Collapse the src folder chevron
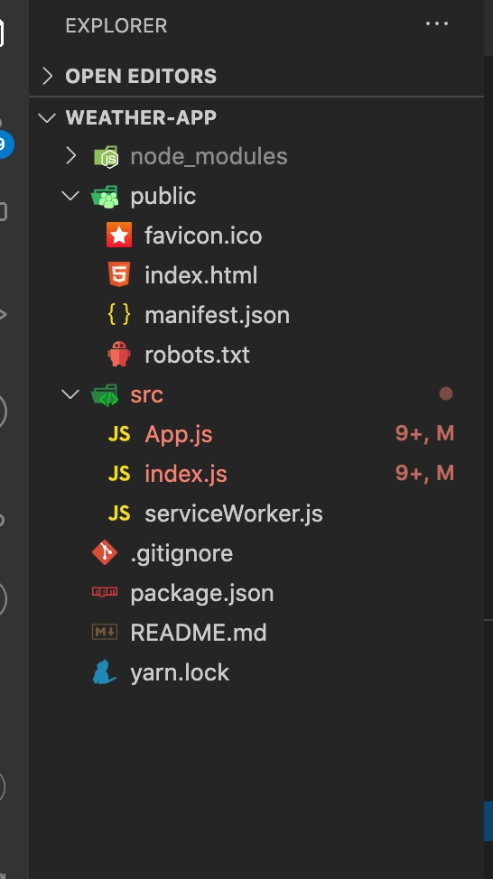The width and height of the screenshot is (493, 879). [x=70, y=394]
